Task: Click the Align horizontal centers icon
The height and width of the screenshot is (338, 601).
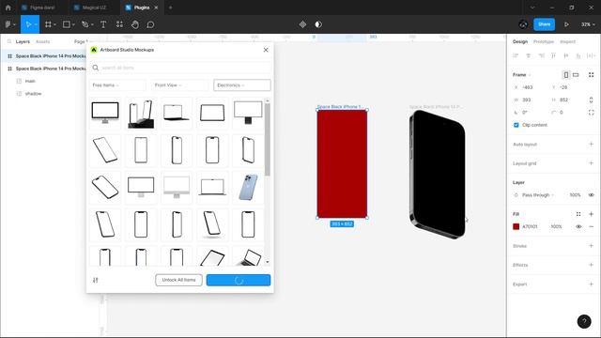Action: (x=528, y=55)
